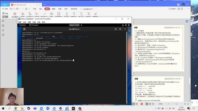Click the 100% zoom value in status bar
Viewport: 198px width, 111px height.
pos(160,104)
